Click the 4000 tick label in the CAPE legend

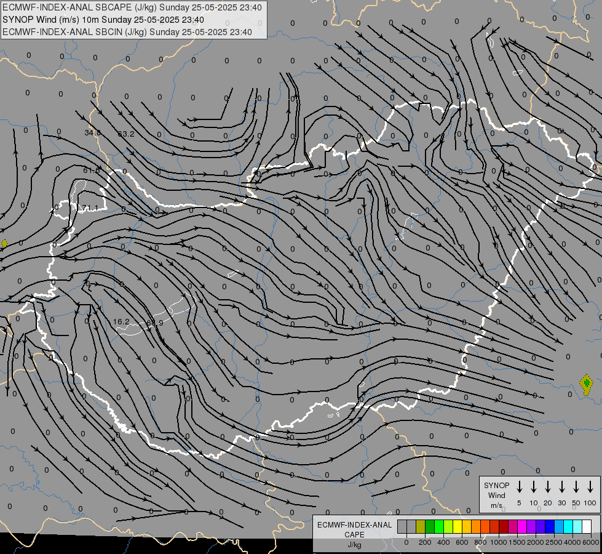(x=572, y=542)
